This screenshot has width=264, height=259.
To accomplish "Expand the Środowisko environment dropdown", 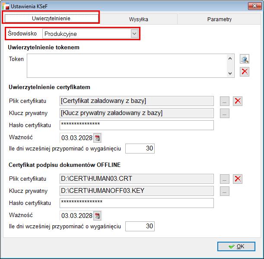I will pos(134,34).
